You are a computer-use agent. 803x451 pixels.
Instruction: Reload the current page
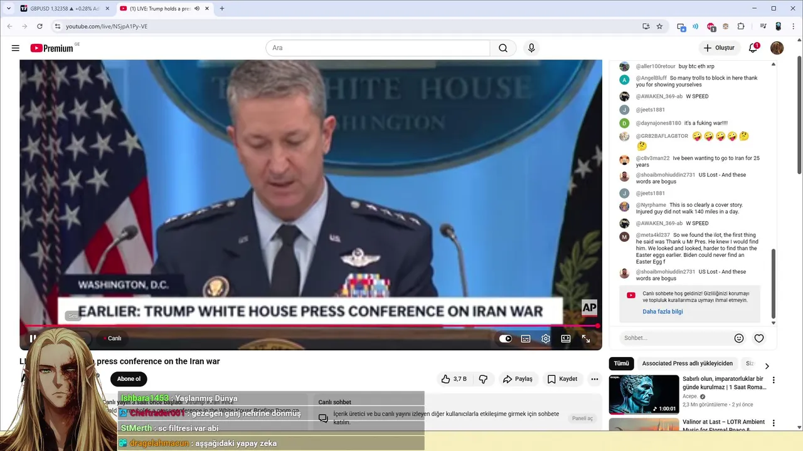click(40, 26)
